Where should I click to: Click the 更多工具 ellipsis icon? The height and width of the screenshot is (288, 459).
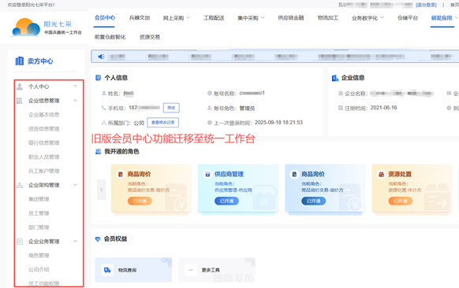coord(191,270)
